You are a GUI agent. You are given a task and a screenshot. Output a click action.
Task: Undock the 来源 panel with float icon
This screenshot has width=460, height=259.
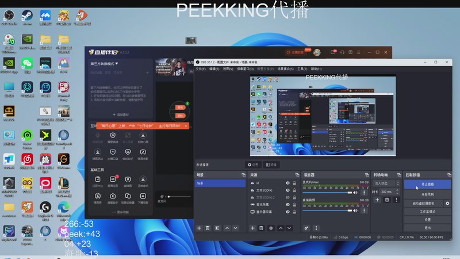click(x=297, y=175)
